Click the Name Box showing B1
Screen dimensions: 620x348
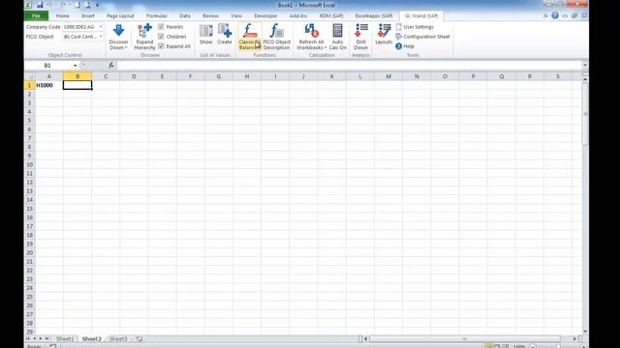tap(47, 65)
